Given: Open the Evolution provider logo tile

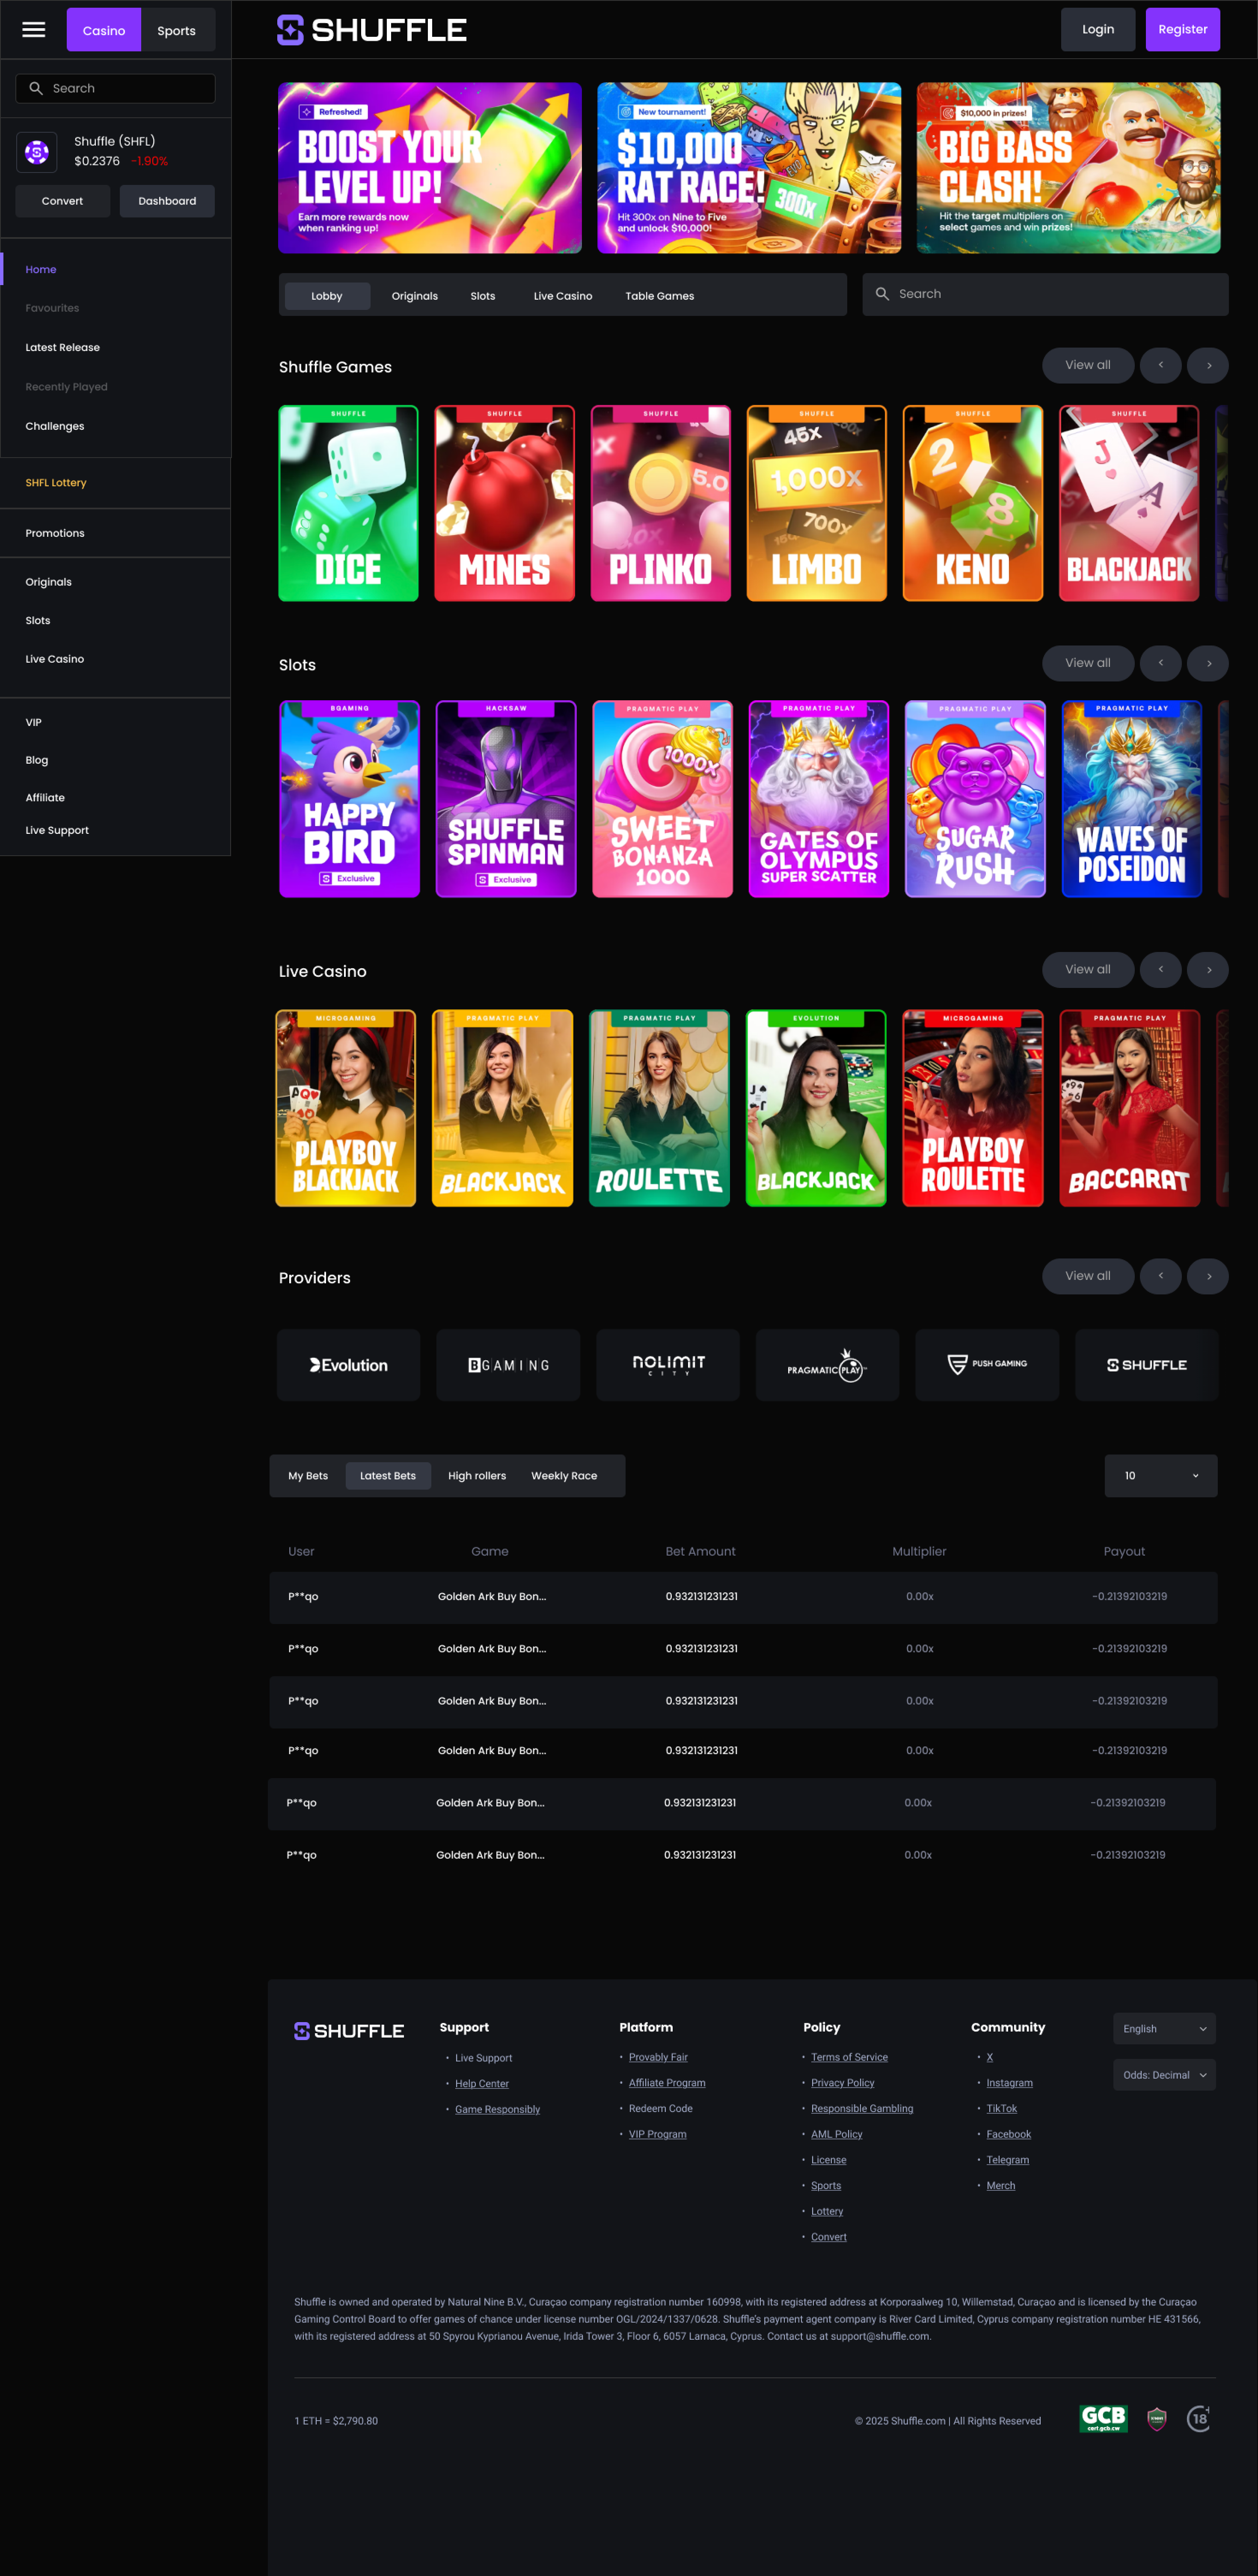Looking at the screenshot, I should click(x=348, y=1365).
